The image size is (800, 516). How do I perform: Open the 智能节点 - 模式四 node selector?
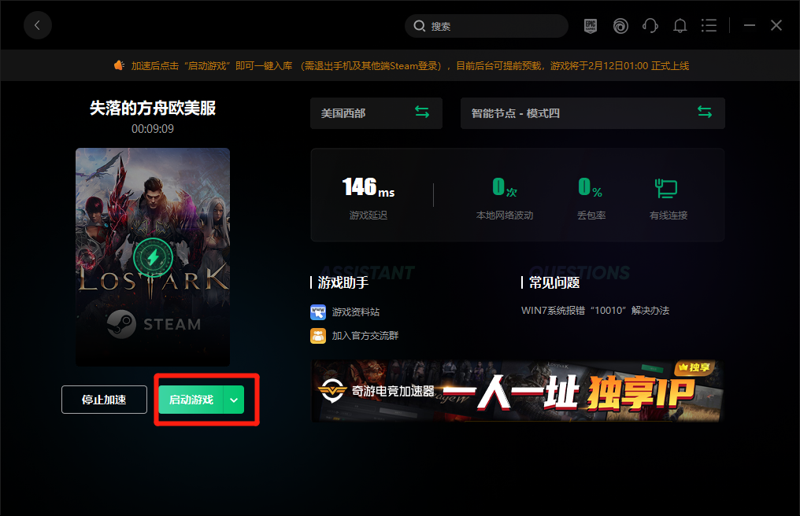coord(592,113)
